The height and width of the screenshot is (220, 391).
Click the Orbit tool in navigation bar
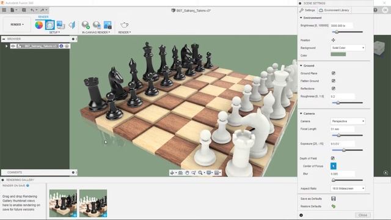point(172,172)
